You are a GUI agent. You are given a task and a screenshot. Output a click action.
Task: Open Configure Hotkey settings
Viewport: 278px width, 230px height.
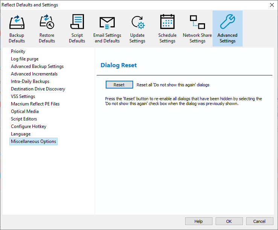pyautogui.click(x=29, y=126)
